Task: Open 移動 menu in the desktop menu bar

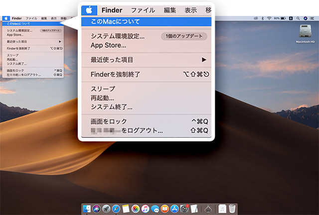Action: click(63, 18)
